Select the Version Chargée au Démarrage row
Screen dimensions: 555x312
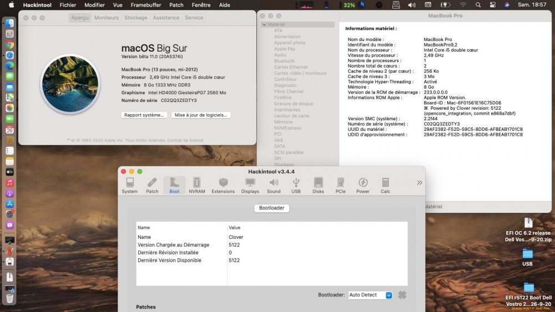pyautogui.click(x=271, y=245)
